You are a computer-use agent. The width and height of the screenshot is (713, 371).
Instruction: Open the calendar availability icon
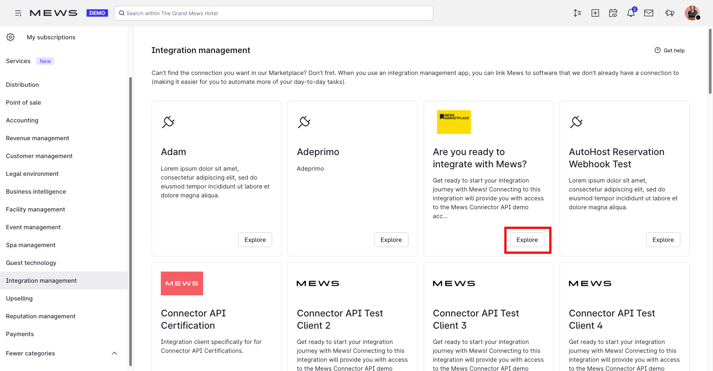[613, 13]
